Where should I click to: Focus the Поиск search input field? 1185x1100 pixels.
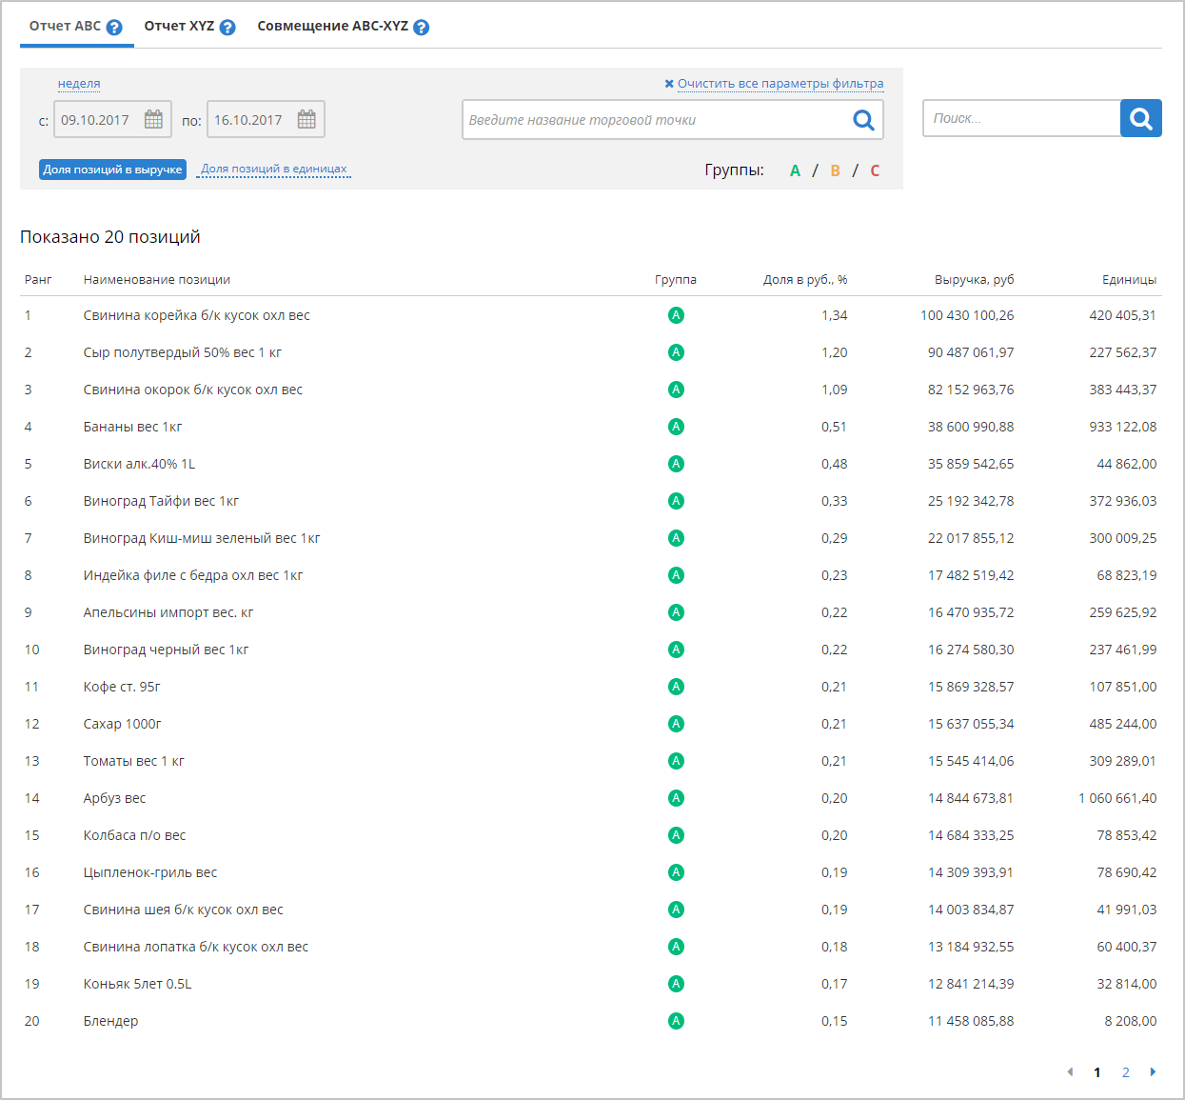coord(1021,119)
